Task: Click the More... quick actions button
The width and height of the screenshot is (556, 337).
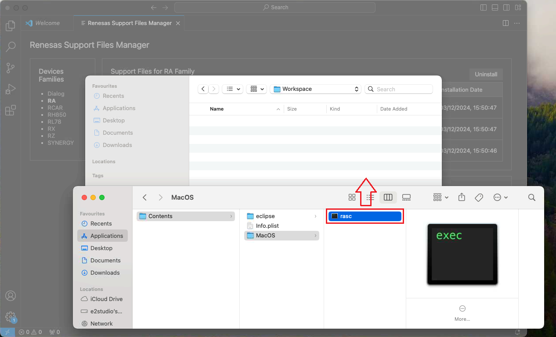Action: pos(462,313)
